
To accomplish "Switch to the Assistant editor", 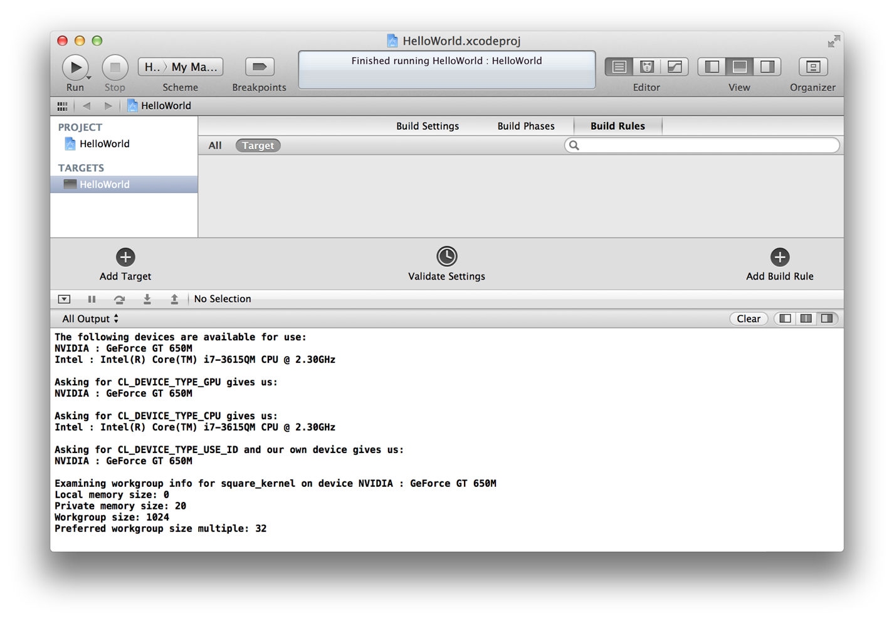I will [x=646, y=66].
